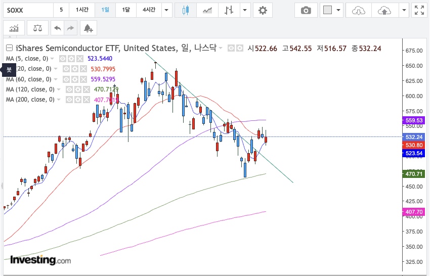This screenshot has height=276, width=431.
Task: Open the save options dropdown arrow
Action: [x=404, y=11]
